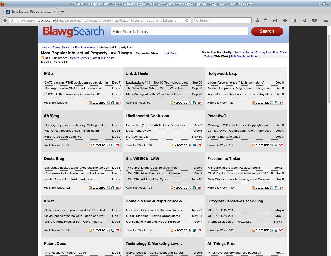Open Hollywood, Esq. blog title

coord(222,73)
